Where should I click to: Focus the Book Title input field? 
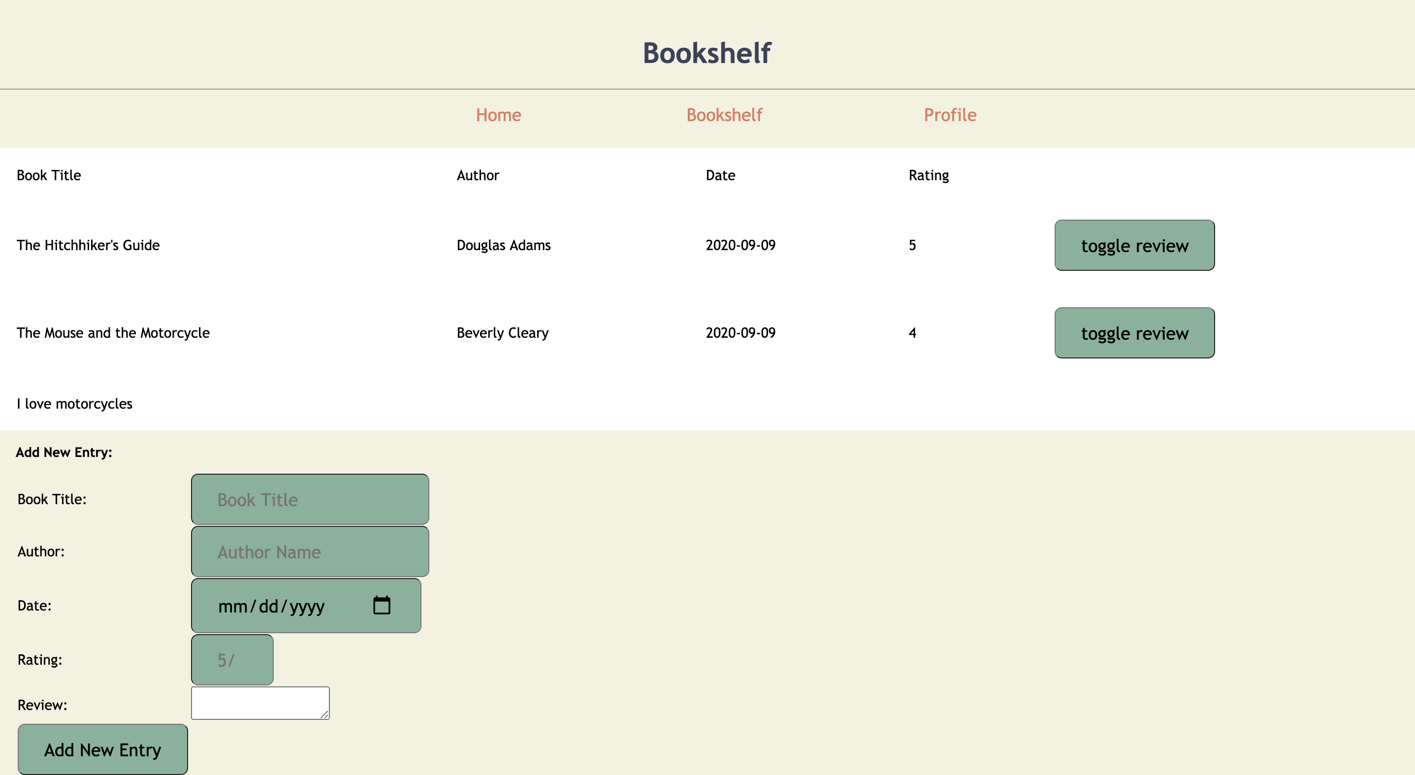(x=310, y=499)
